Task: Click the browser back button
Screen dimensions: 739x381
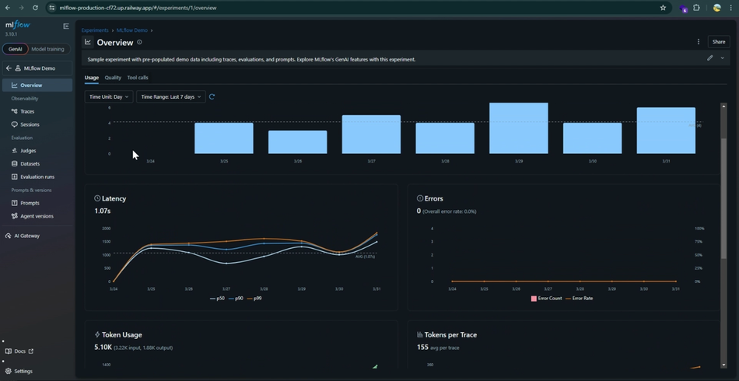Action: coord(8,8)
